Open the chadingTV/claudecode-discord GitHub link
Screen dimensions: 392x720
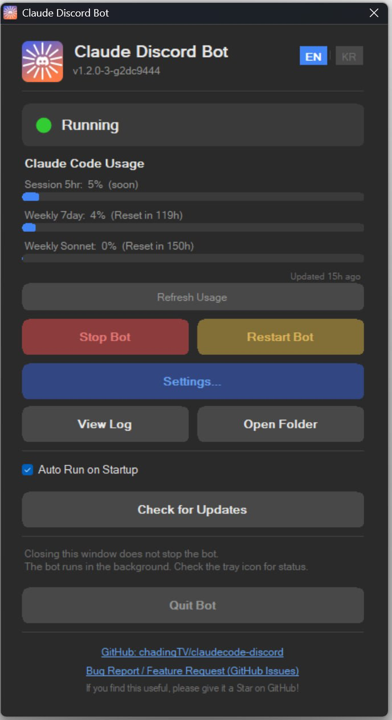click(193, 652)
